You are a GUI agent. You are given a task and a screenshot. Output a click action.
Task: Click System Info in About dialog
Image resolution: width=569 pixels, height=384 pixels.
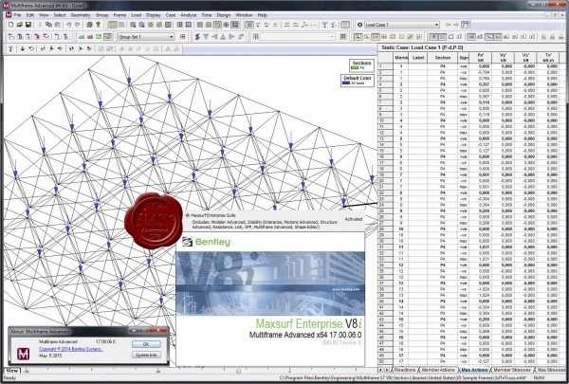point(146,355)
